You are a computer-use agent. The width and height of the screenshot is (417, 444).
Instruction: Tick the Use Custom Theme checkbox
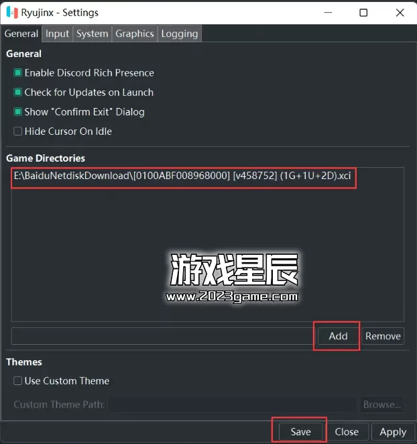tap(17, 381)
